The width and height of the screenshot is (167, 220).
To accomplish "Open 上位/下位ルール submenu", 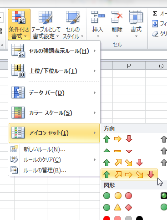I will click(54, 71).
